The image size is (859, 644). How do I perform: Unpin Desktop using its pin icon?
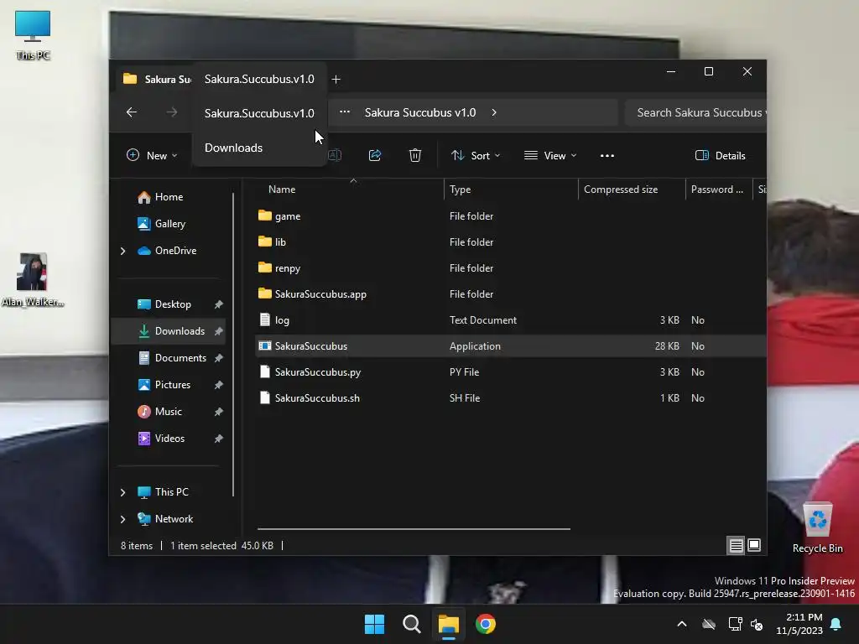(219, 304)
